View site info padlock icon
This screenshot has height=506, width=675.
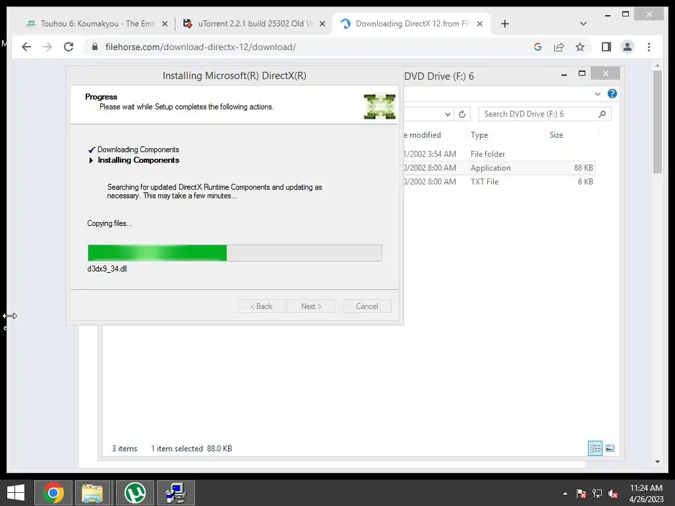(95, 47)
